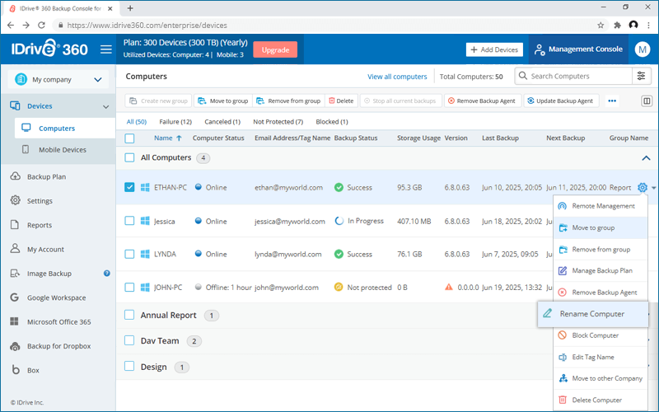Check the Dav Team group checkbox
Viewport: 659px width, 412px height.
point(129,340)
